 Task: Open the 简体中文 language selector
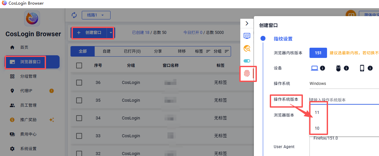pyautogui.click(x=369, y=15)
